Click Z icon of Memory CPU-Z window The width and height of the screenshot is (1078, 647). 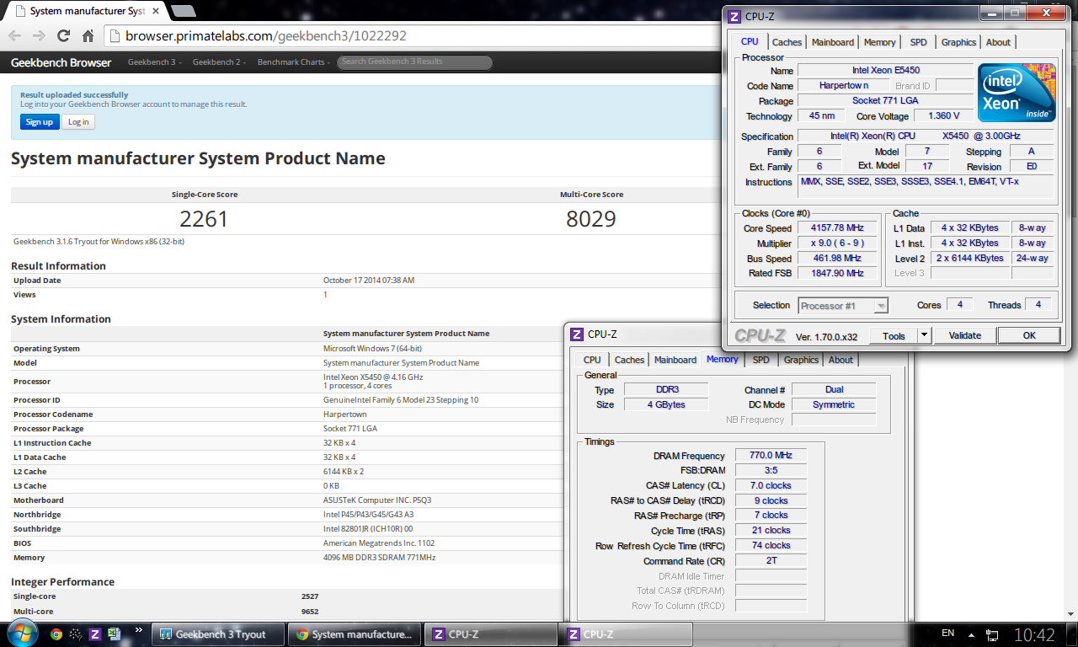tap(577, 334)
